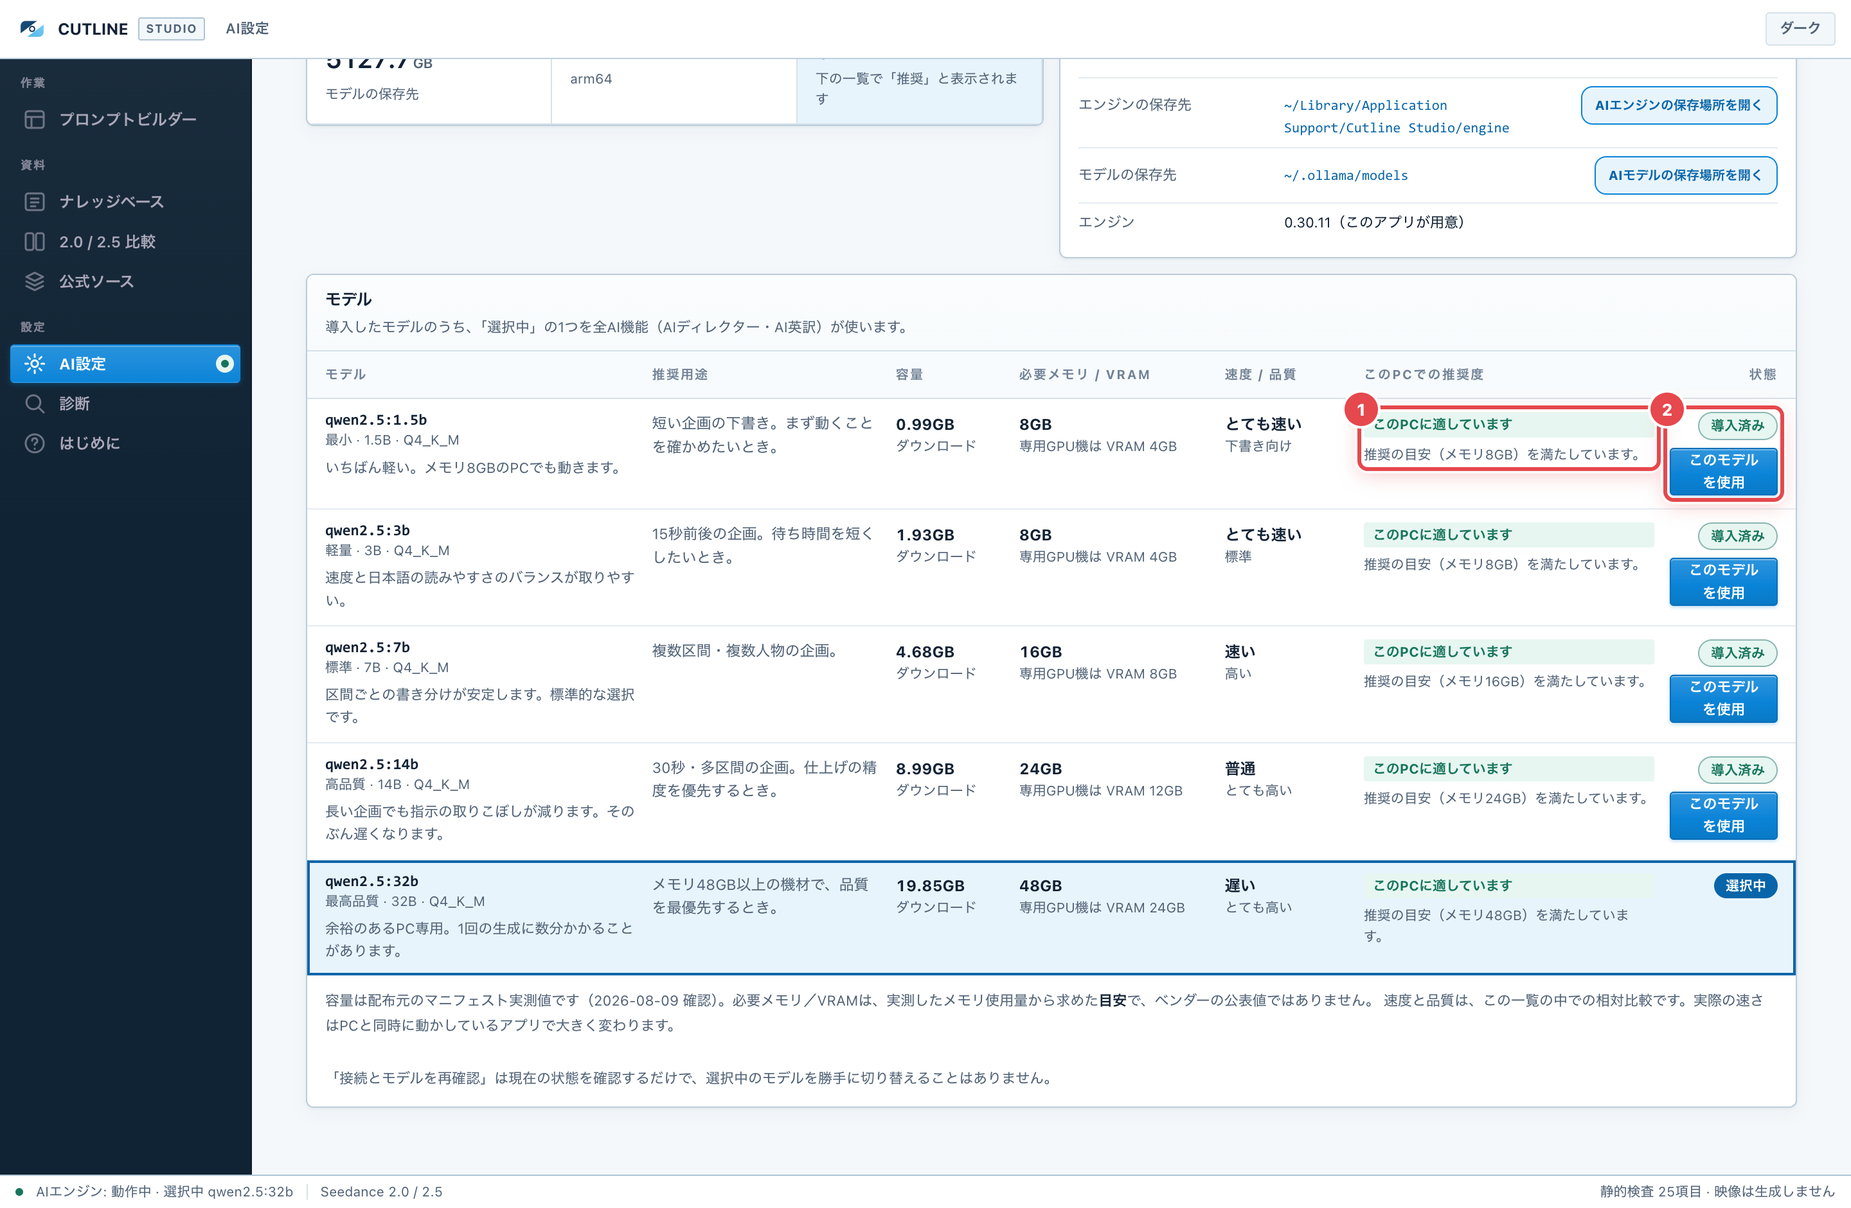
Task: Open プロンプトビルダー from the sidebar
Action: click(x=125, y=119)
